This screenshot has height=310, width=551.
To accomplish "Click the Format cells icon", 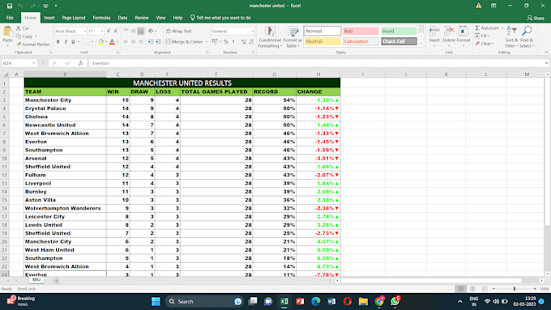I will (x=463, y=32).
